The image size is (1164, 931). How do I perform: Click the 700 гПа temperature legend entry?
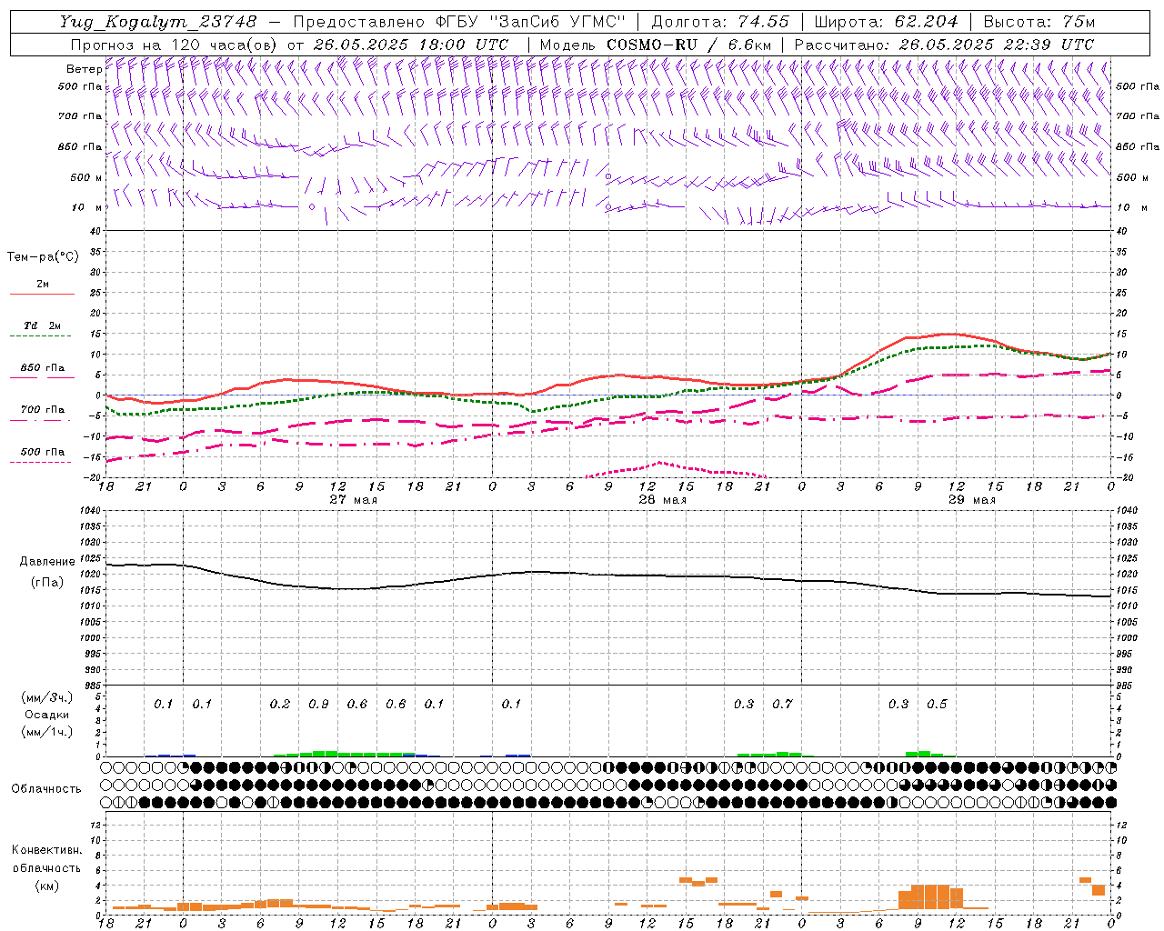point(43,410)
